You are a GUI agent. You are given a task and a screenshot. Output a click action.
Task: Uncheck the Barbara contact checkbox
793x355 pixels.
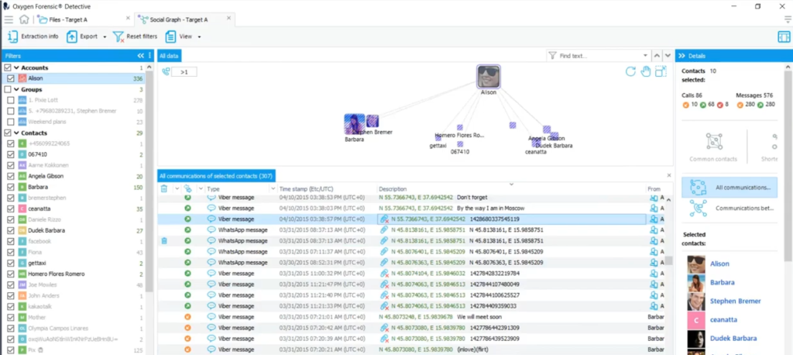[11, 187]
